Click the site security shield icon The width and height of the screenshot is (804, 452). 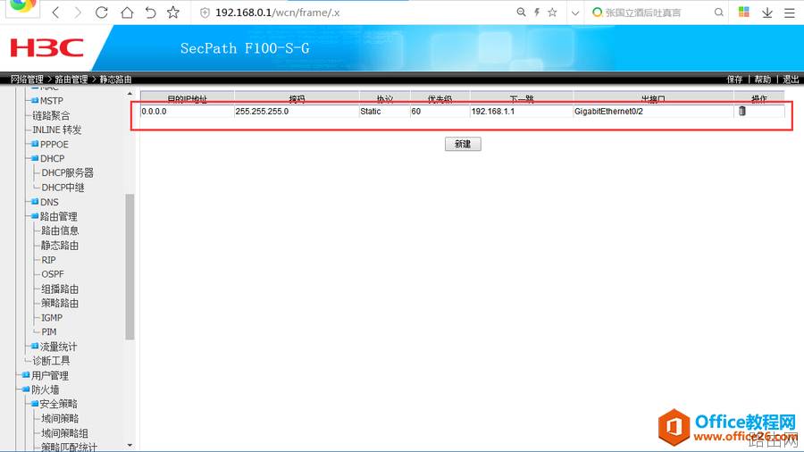pyautogui.click(x=205, y=13)
